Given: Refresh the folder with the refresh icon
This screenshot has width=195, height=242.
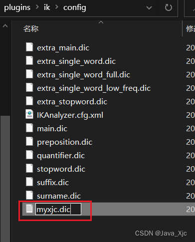Looking at the screenshot, I should (x=168, y=7).
